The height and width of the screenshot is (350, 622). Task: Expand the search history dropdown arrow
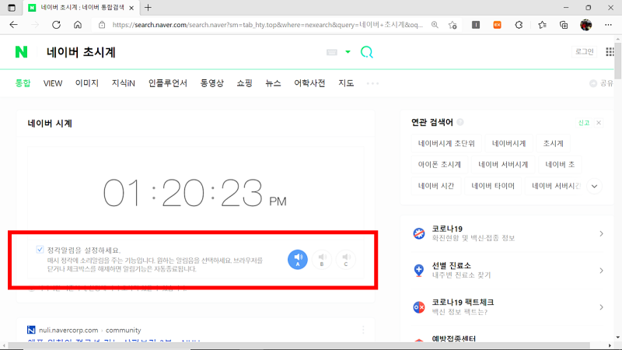tap(348, 52)
